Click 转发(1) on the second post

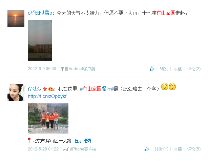pyautogui.click(x=162, y=149)
